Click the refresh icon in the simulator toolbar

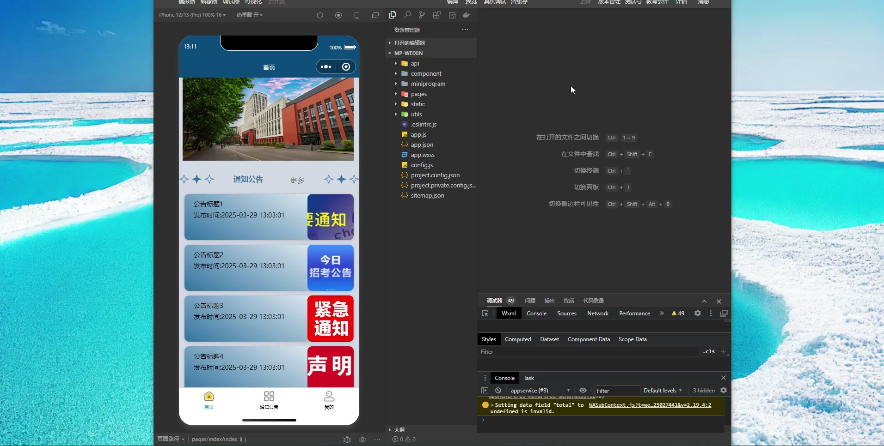(x=320, y=15)
